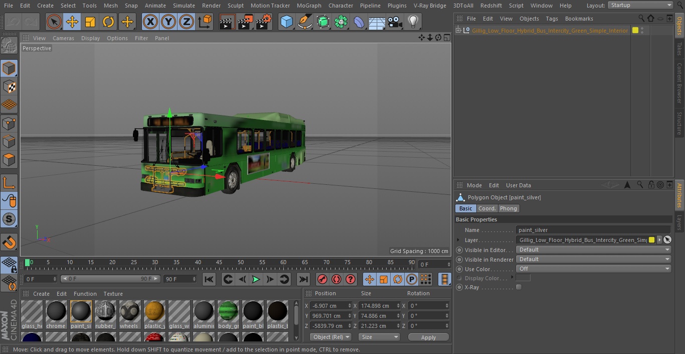The width and height of the screenshot is (685, 354).
Task: Open viewport Cameras menu
Action: click(63, 38)
